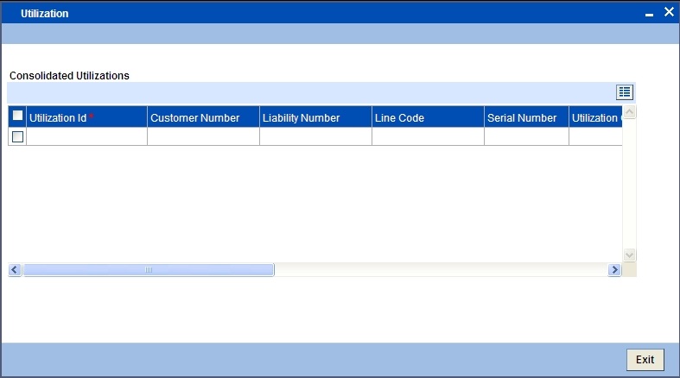Click the horizontal scrollbar left arrow

pyautogui.click(x=15, y=270)
